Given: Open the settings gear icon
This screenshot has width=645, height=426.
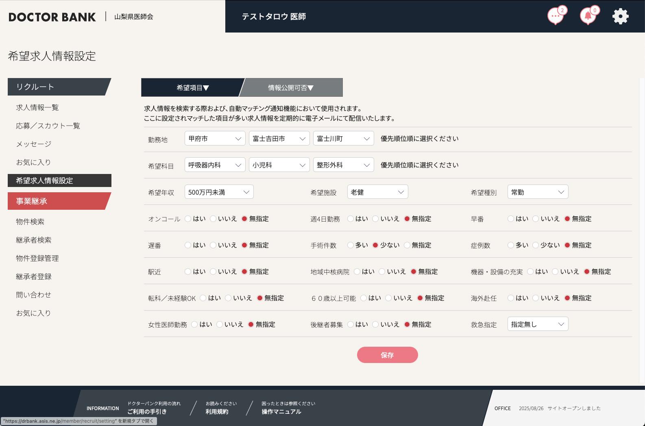Looking at the screenshot, I should (x=620, y=17).
